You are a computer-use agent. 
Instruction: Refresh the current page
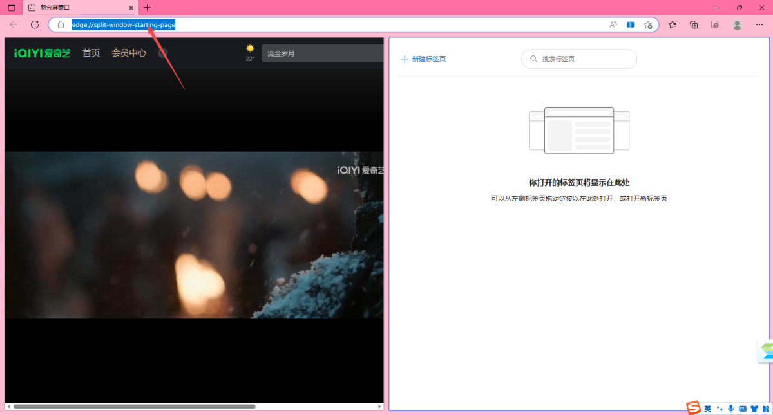(x=35, y=24)
